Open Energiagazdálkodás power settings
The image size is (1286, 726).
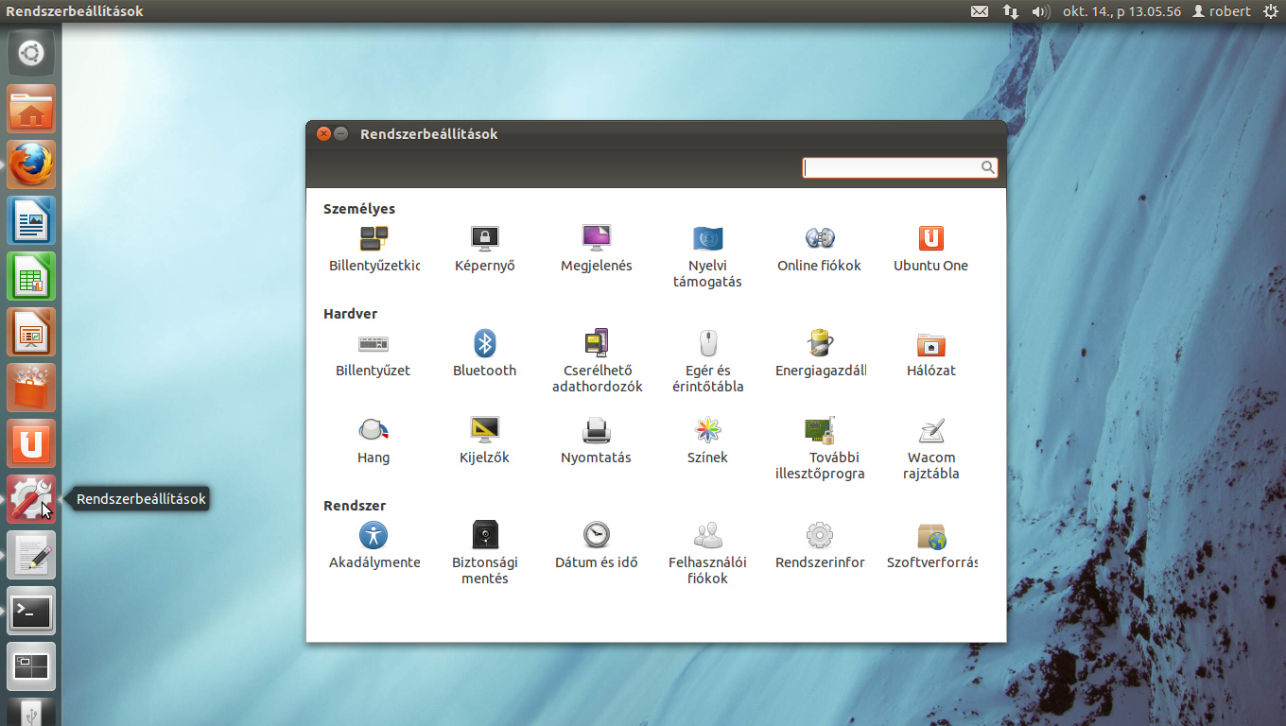coord(820,354)
